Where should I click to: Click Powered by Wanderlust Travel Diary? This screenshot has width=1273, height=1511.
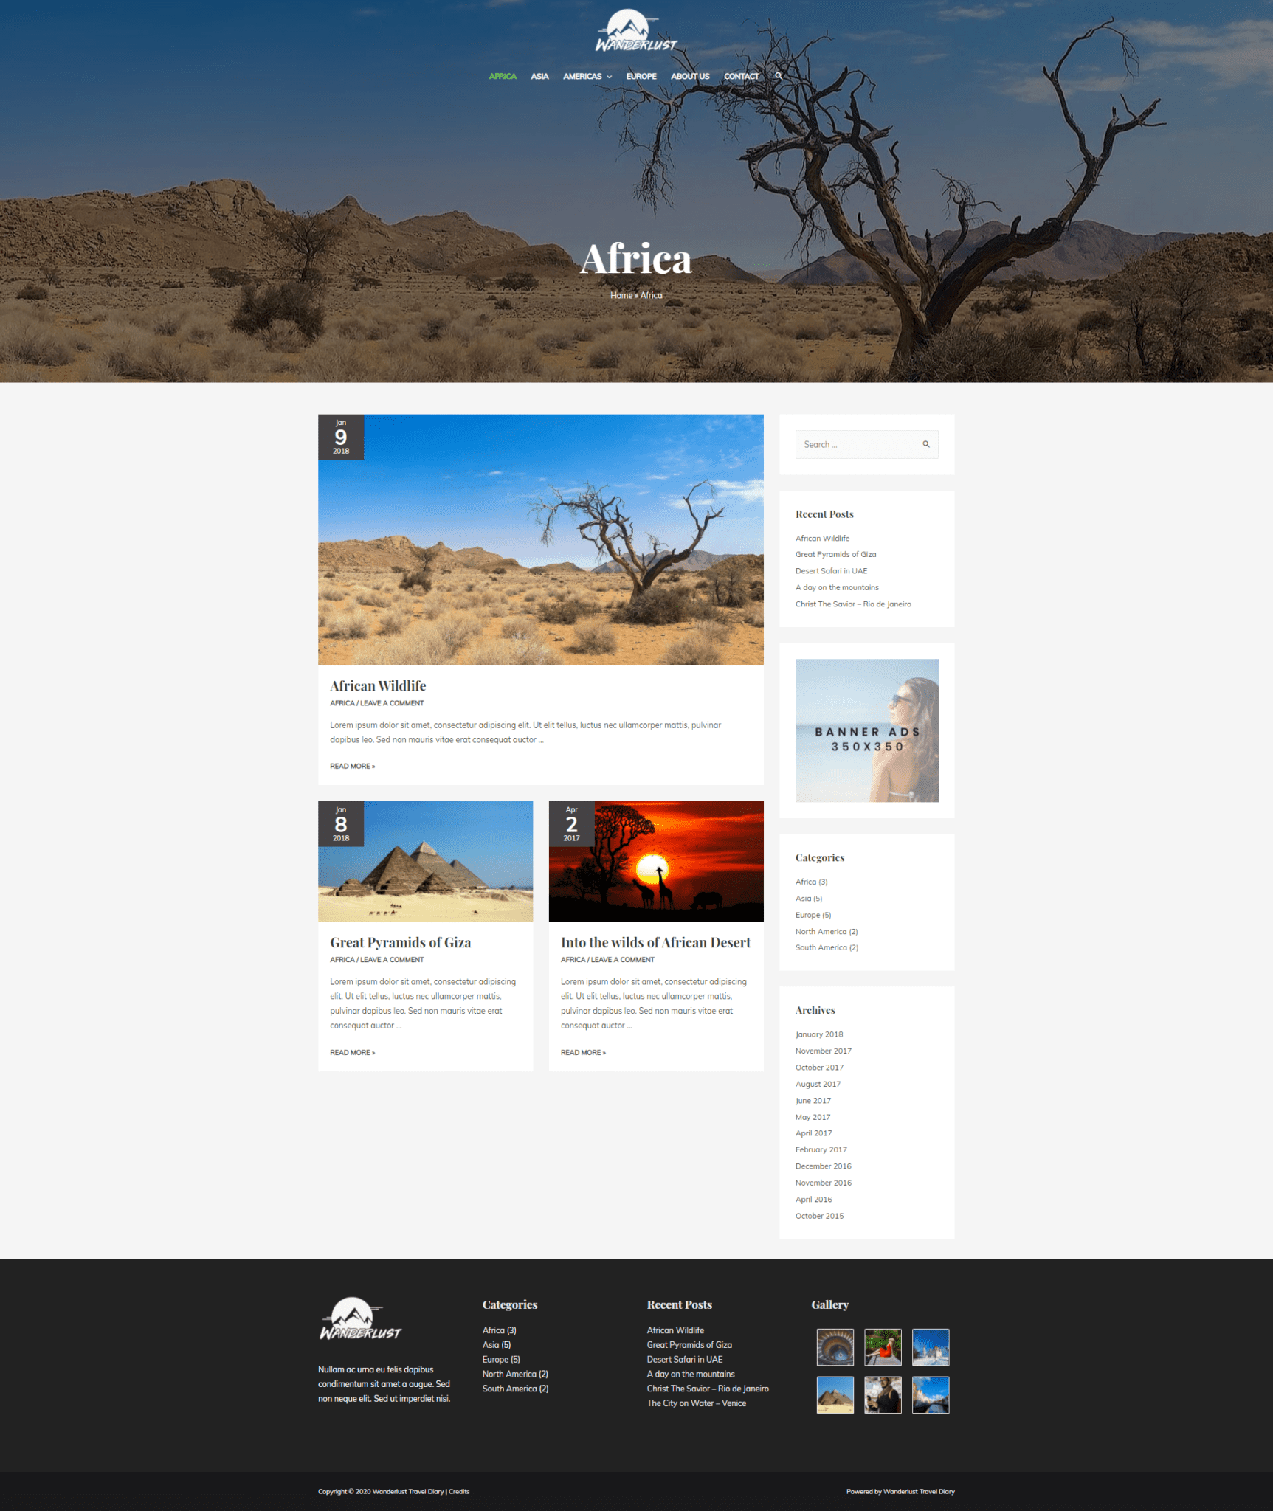[900, 1491]
